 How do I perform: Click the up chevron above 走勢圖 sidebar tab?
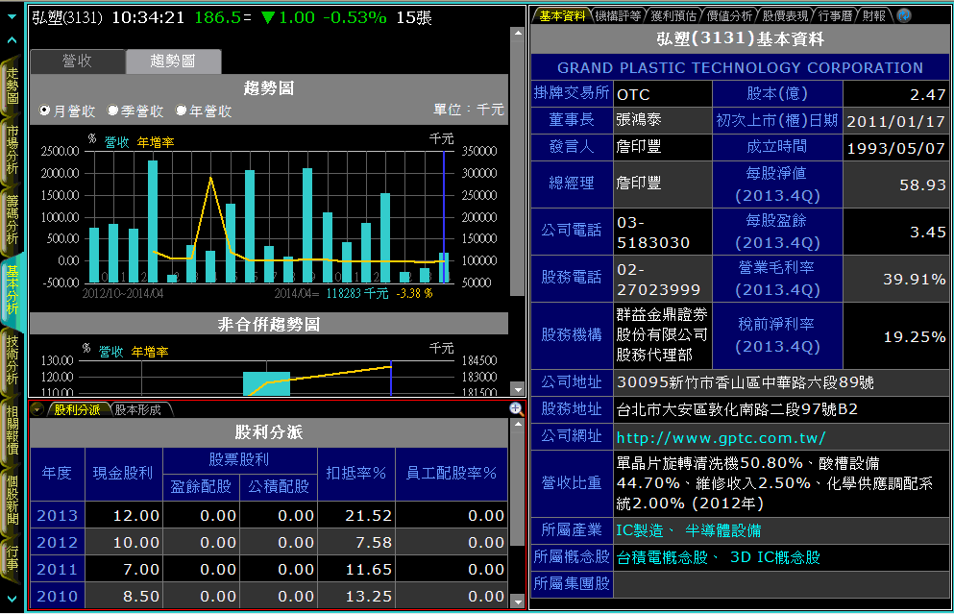point(12,40)
